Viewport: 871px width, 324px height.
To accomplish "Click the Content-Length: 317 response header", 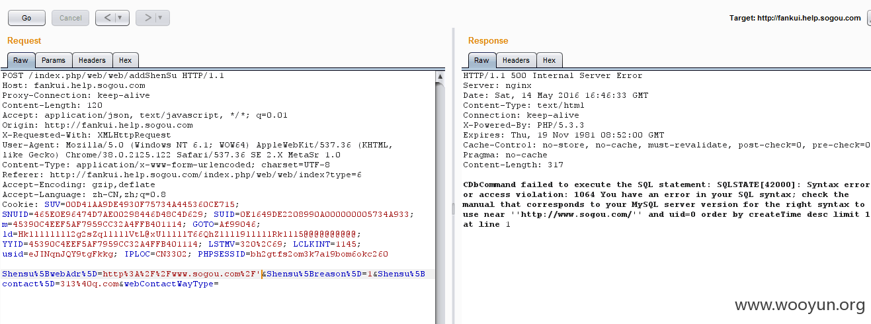I will [513, 165].
